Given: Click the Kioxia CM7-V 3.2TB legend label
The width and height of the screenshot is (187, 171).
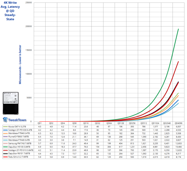Looking at the screenshot, I should tap(17, 126).
